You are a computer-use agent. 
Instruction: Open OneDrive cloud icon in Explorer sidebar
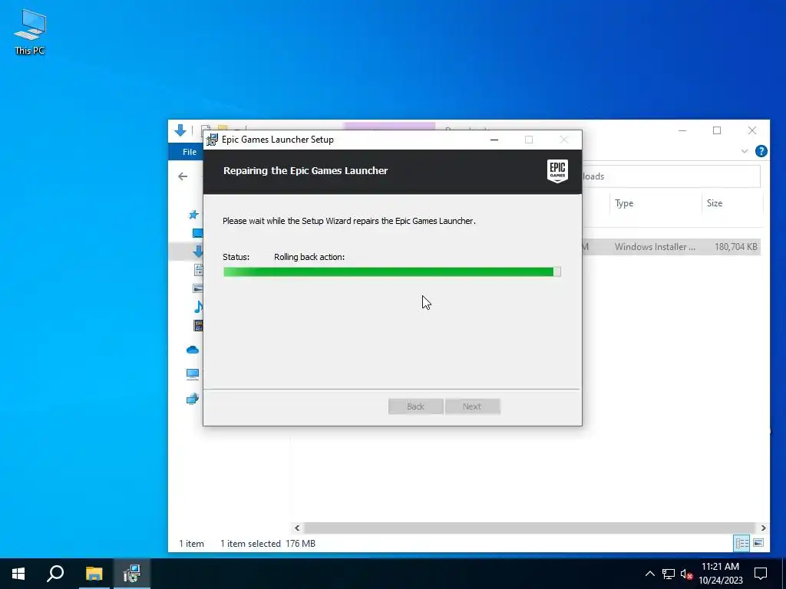(x=193, y=350)
